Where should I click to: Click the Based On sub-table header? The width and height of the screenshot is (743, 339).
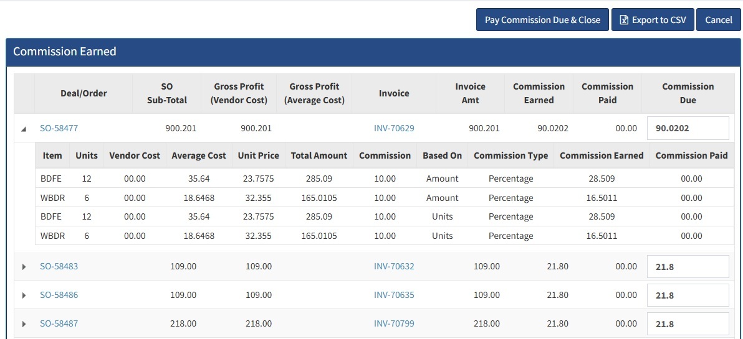(x=442, y=156)
